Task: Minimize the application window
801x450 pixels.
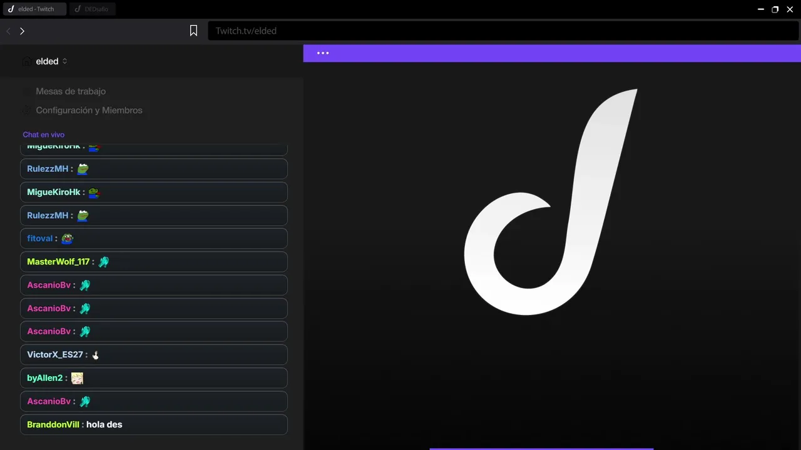Action: (x=761, y=9)
